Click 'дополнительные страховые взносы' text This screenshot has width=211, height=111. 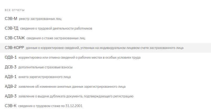45,67
